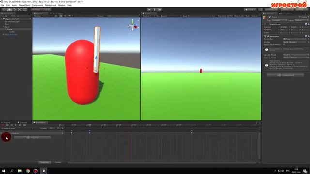Toggle Stats in Game view
This screenshot has height=174, width=310.
[248, 16]
